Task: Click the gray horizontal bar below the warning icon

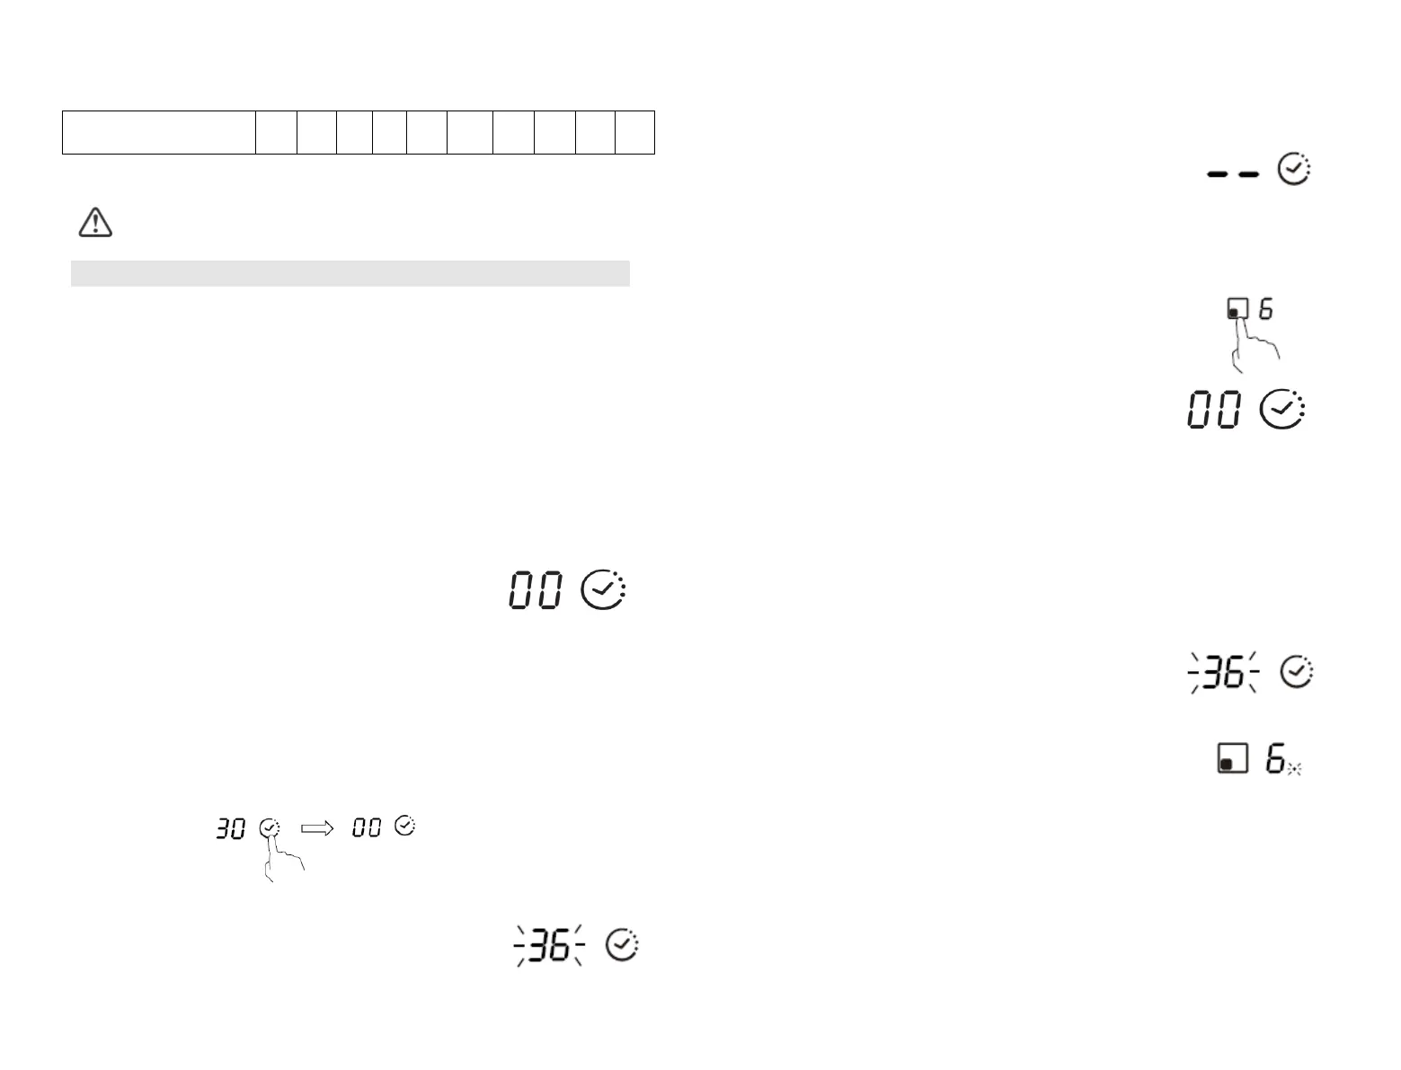Action: [350, 273]
